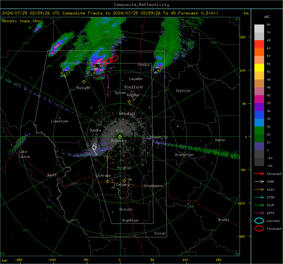Click the red 60-65 dBZ color swatch
Viewport: 283px width, 264px height.
tap(259, 44)
